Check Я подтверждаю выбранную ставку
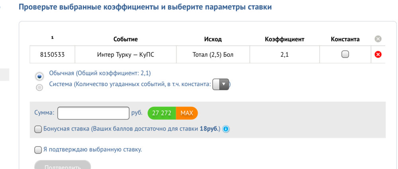Image resolution: width=398 pixels, height=169 pixels. pyautogui.click(x=38, y=150)
